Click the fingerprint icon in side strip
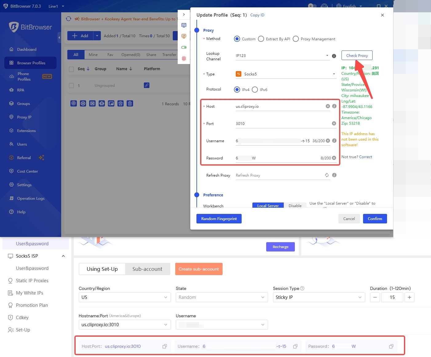431x357 pixels. click(x=184, y=58)
